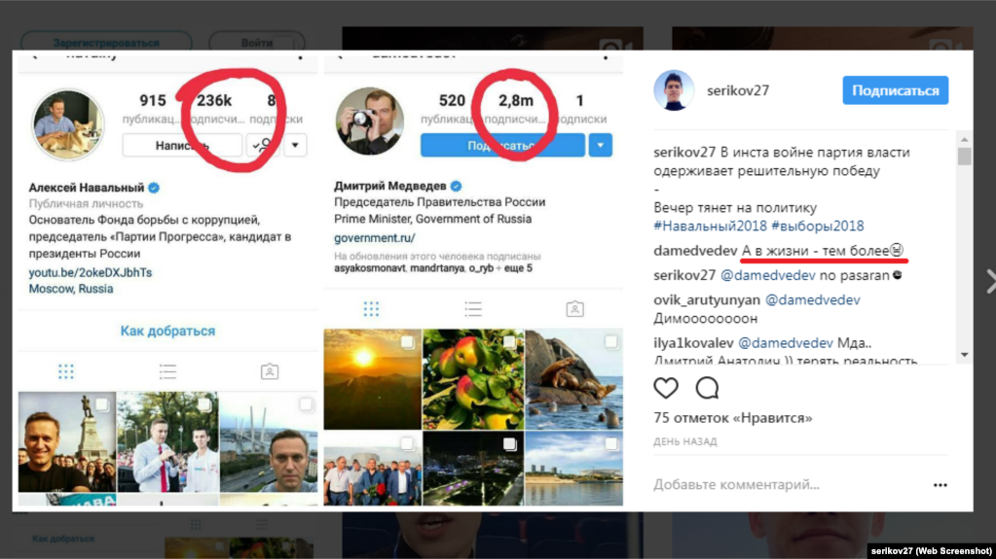
Task: Click #Навальный2018 hashtag
Action: pos(710,226)
